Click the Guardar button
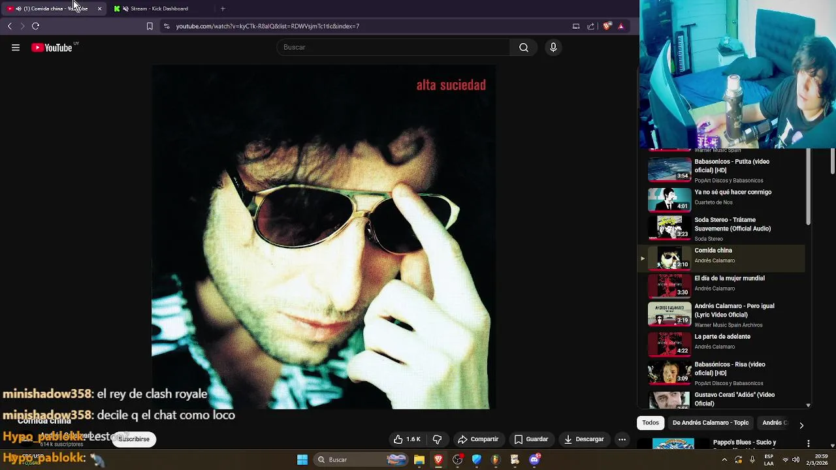The image size is (836, 470). pos(531,439)
